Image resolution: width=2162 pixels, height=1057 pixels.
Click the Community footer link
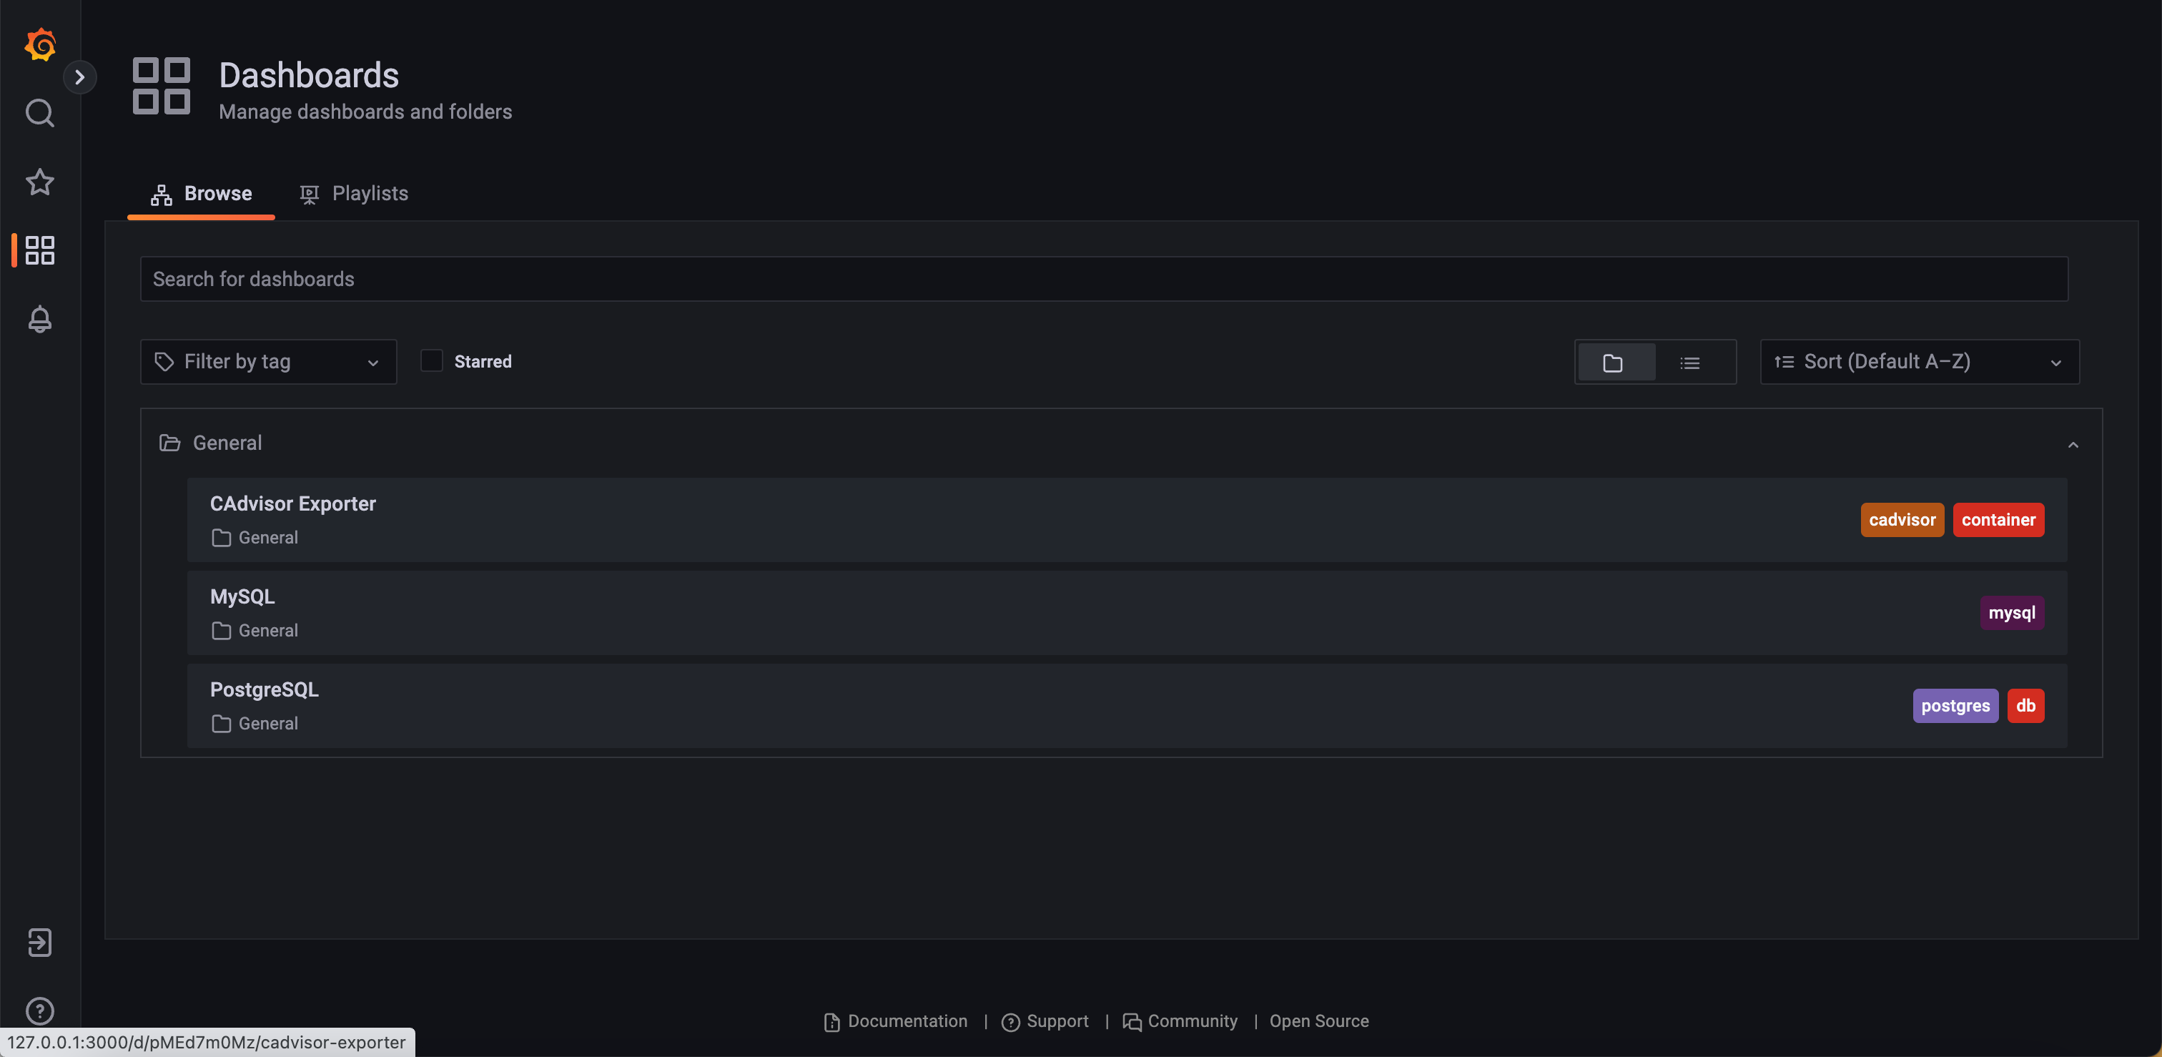click(x=1192, y=1021)
